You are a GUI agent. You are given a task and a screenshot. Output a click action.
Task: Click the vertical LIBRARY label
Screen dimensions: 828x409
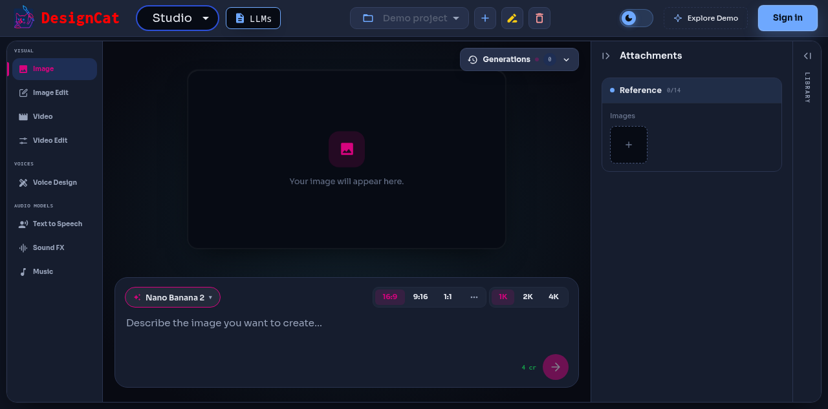[x=807, y=87]
